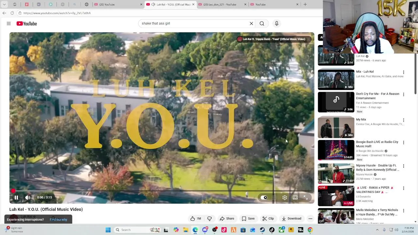Image resolution: width=418 pixels, height=235 pixels.
Task: Share this video
Action: pyautogui.click(x=227, y=219)
